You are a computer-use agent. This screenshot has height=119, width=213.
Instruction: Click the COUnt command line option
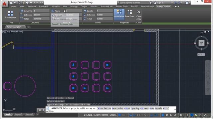tap(127, 108)
